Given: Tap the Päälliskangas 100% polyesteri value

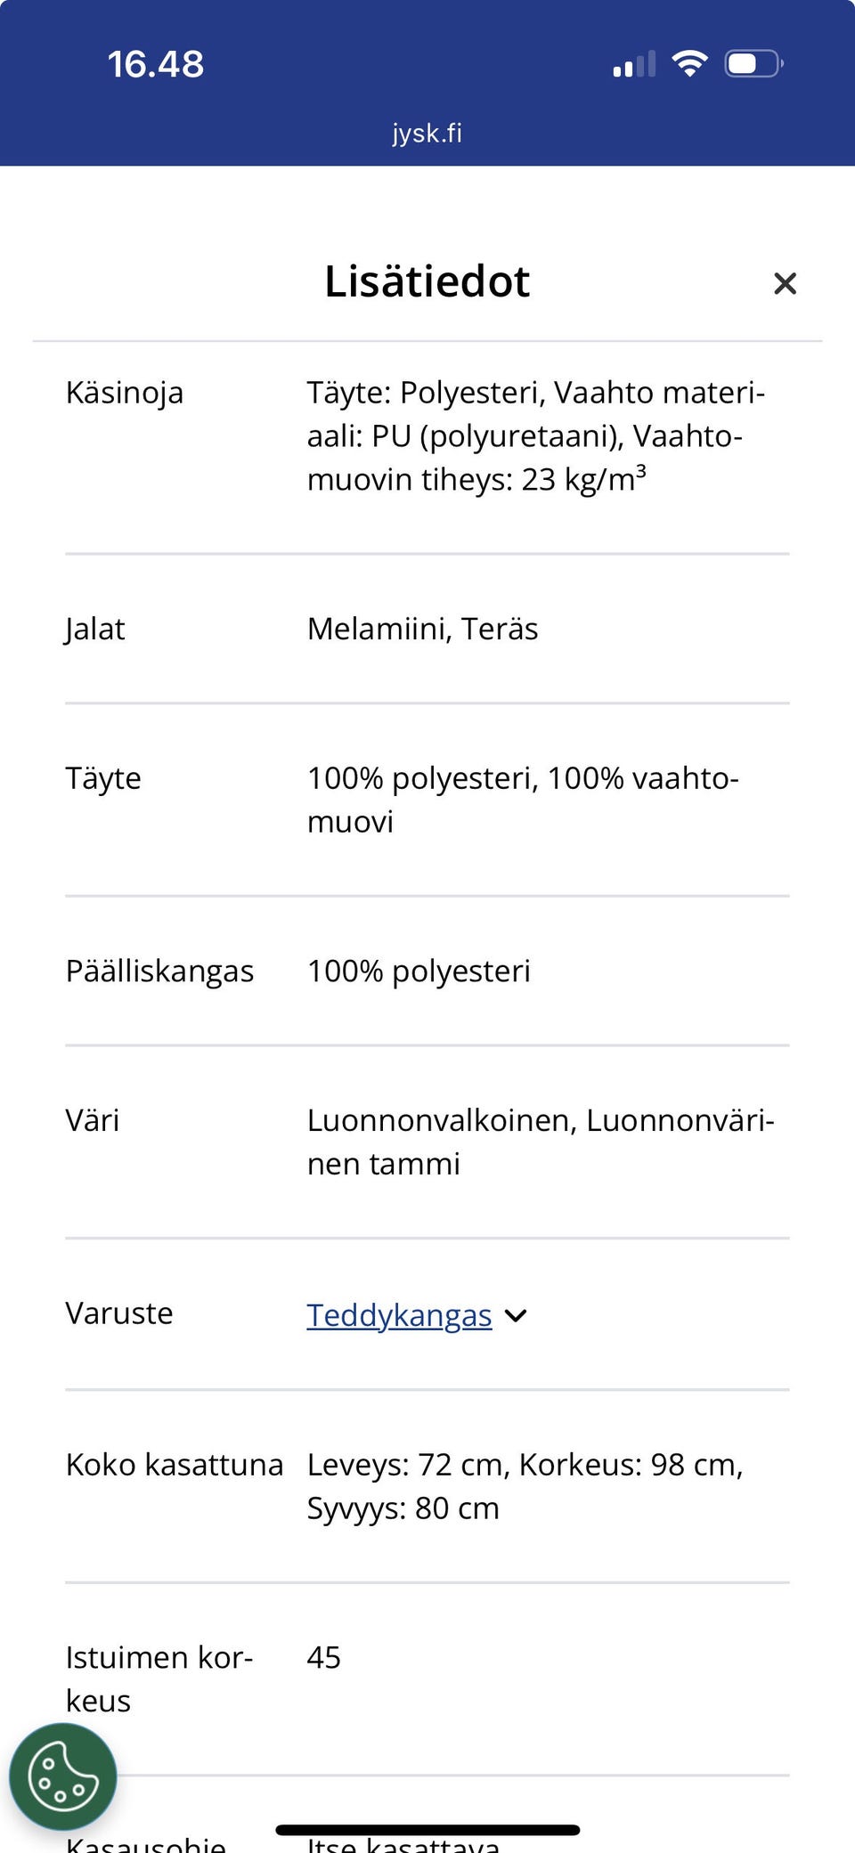Looking at the screenshot, I should [419, 971].
